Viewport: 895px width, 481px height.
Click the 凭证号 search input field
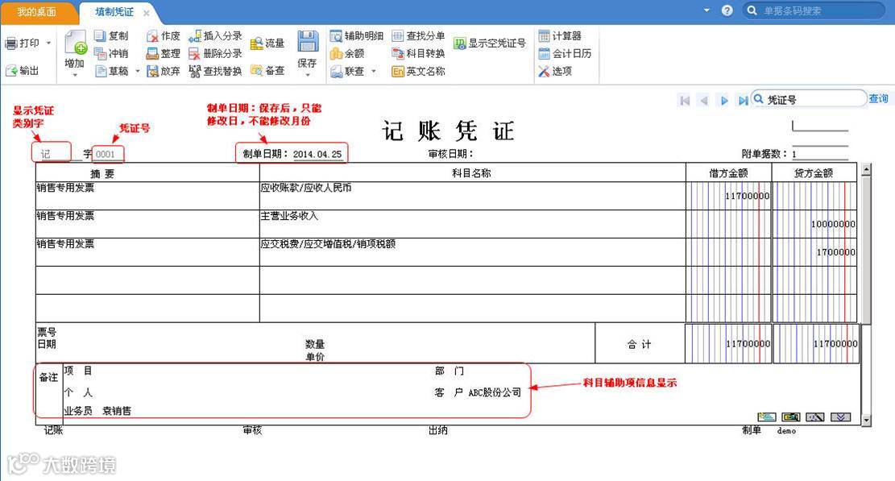click(x=809, y=99)
